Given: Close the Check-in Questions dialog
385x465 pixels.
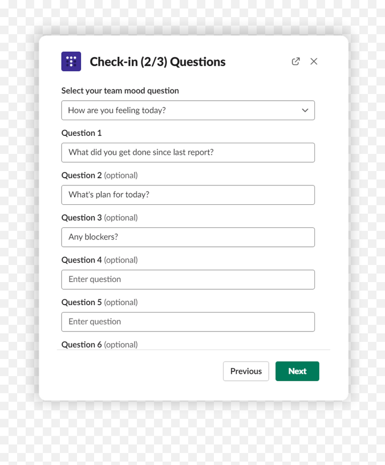Looking at the screenshot, I should (x=314, y=62).
